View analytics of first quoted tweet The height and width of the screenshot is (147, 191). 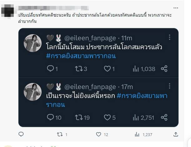136,68
